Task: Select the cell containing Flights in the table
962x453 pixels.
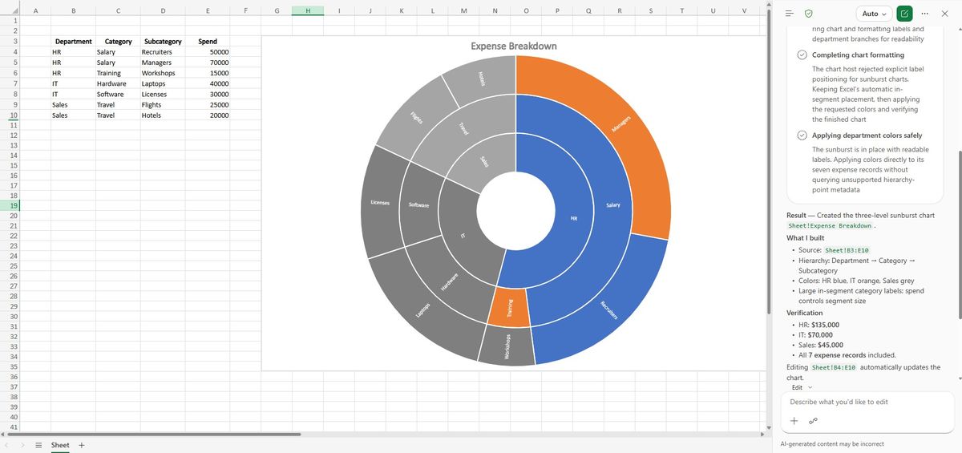Action: (x=163, y=104)
